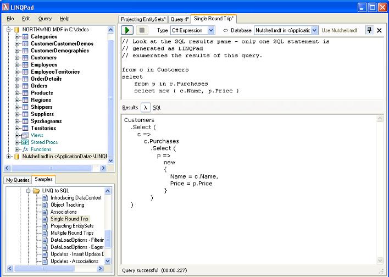Open the Query menu

[45, 19]
